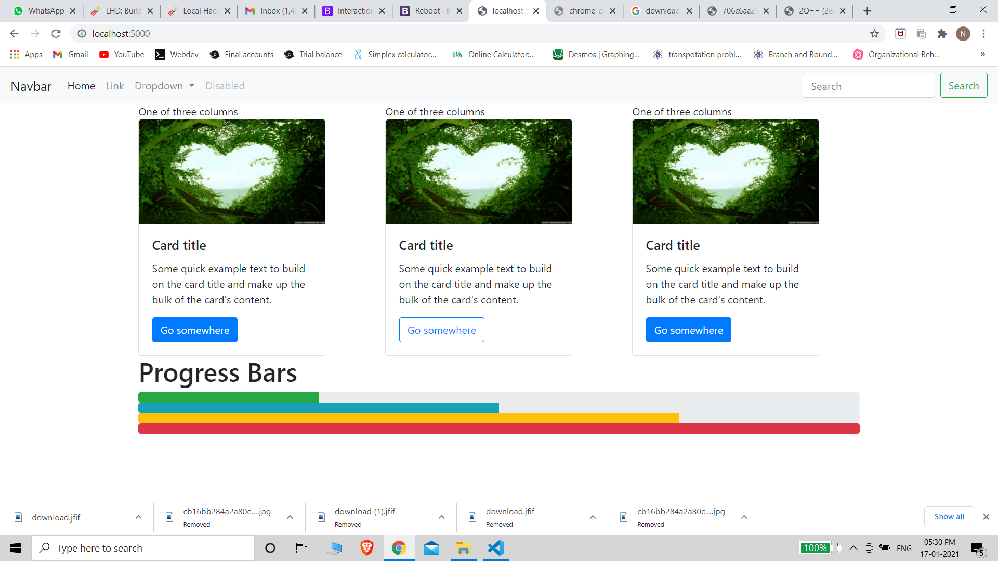Click the site information icon in address bar
Screen dimensions: 998x561
tap(82, 34)
